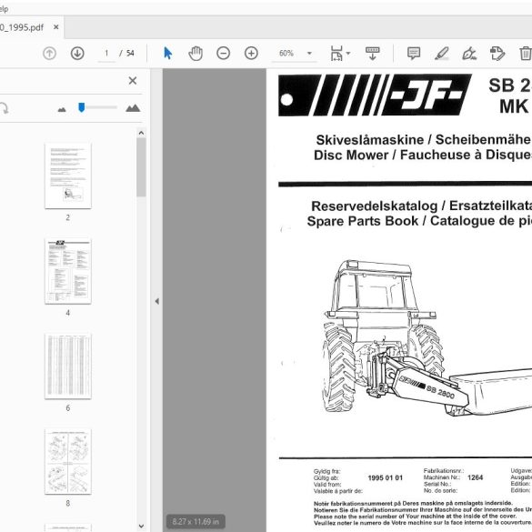Open page 6 thumbnail
Image resolution: width=532 pixels, height=532 pixels.
[x=68, y=366]
